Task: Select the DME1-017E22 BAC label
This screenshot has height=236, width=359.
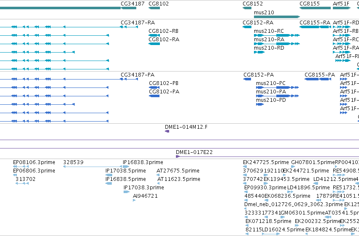Action: click(x=194, y=152)
